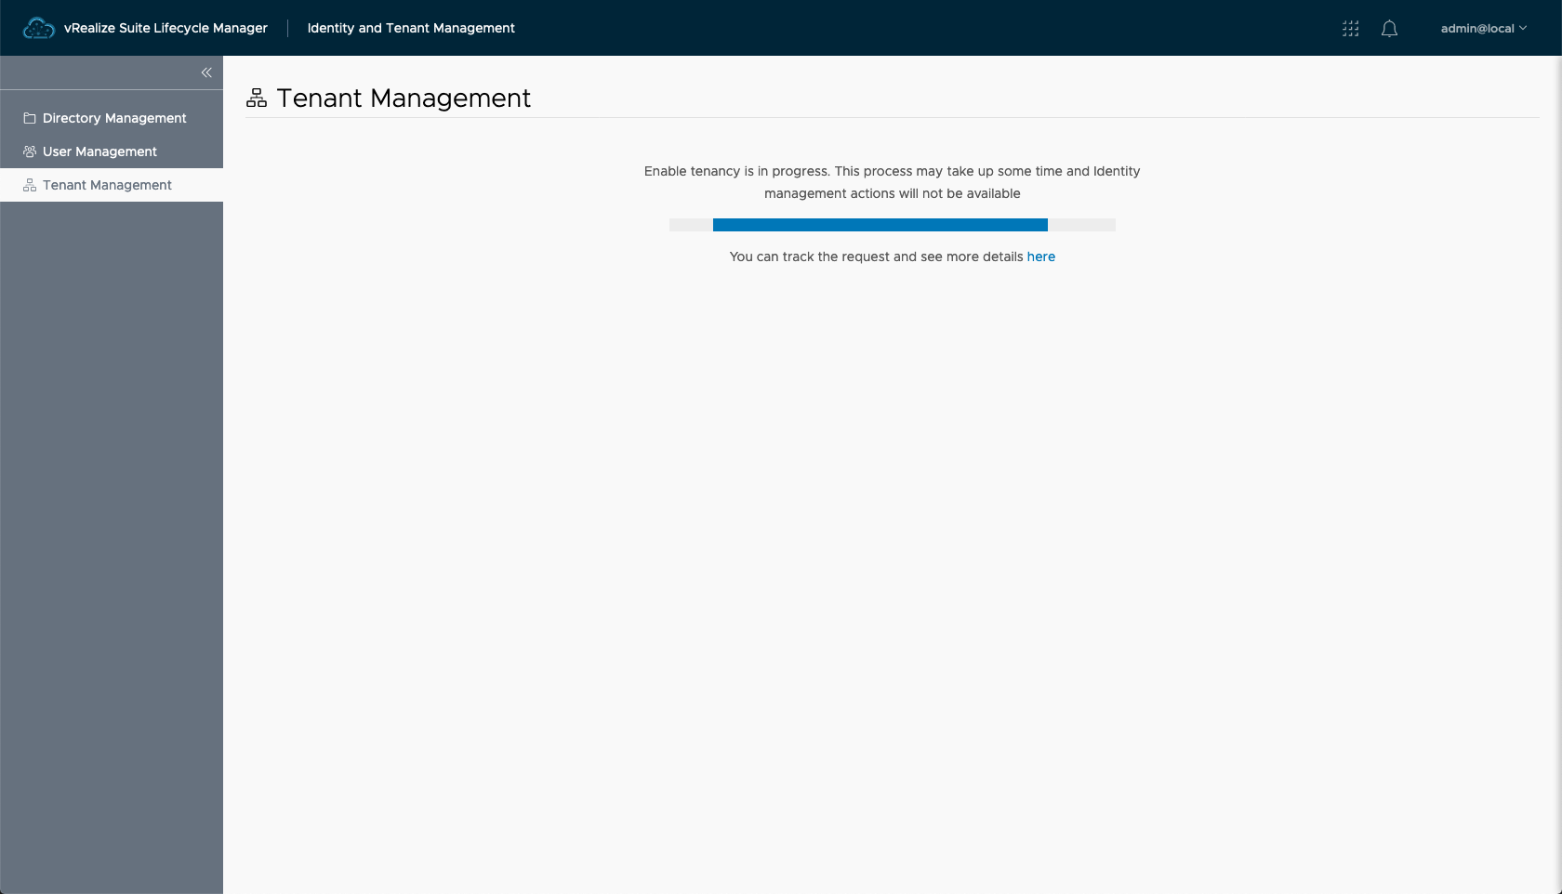The image size is (1562, 894).
Task: Open the admin@local user menu
Action: point(1476,29)
